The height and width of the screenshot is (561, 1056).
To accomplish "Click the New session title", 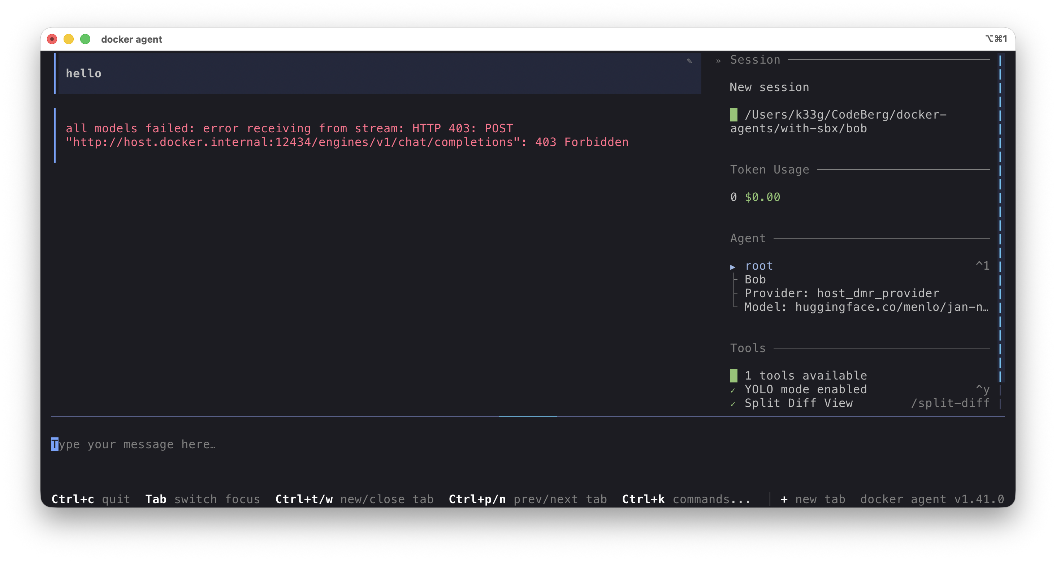I will (769, 87).
